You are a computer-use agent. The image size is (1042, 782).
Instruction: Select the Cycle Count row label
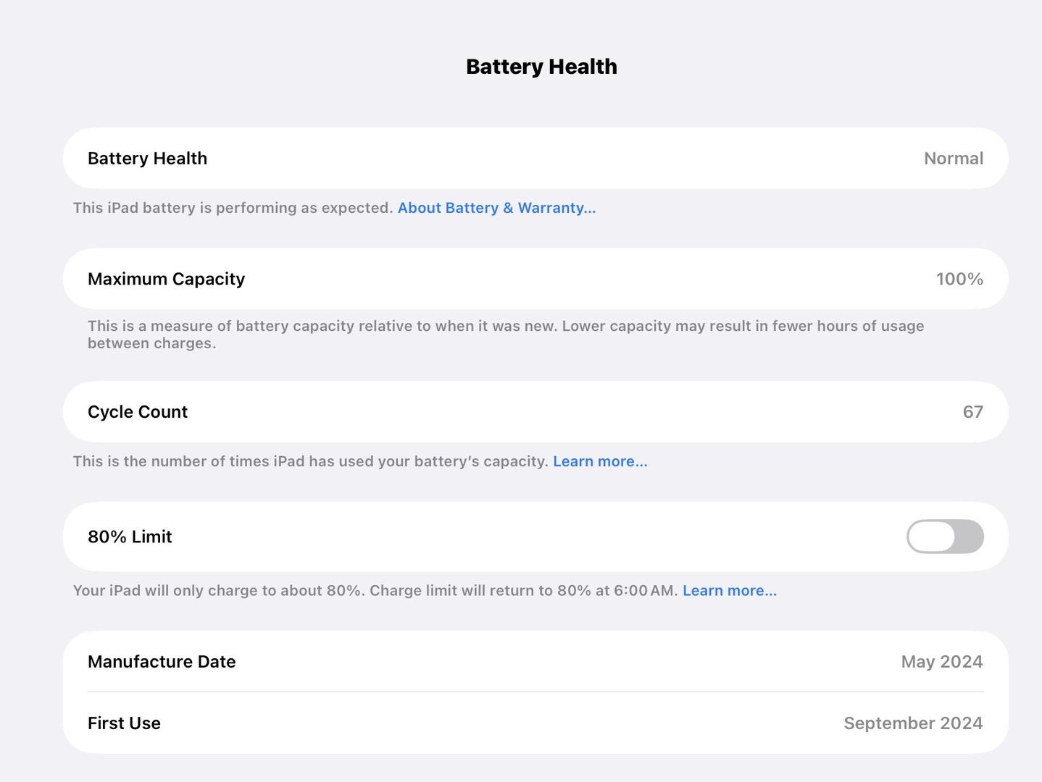138,412
